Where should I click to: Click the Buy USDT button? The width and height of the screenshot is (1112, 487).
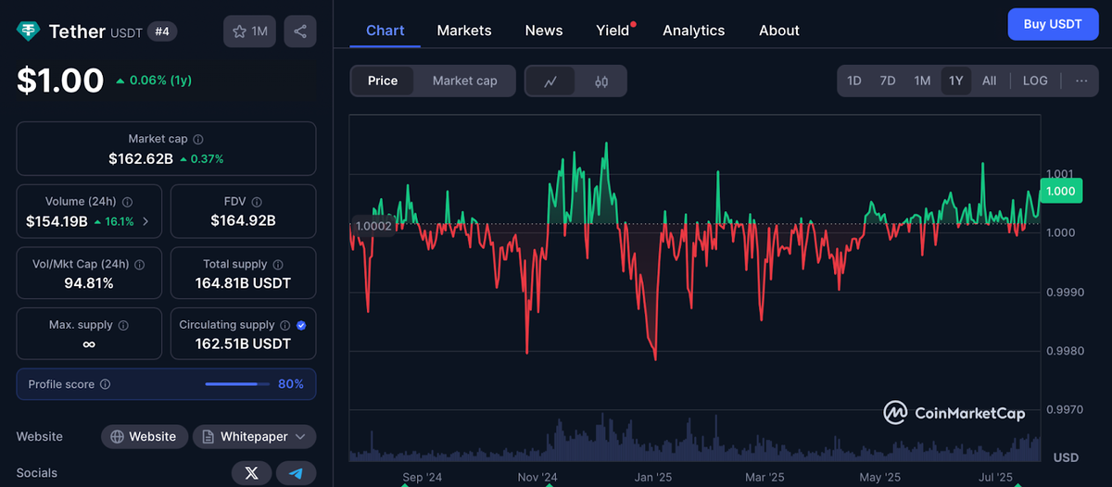coord(1053,24)
